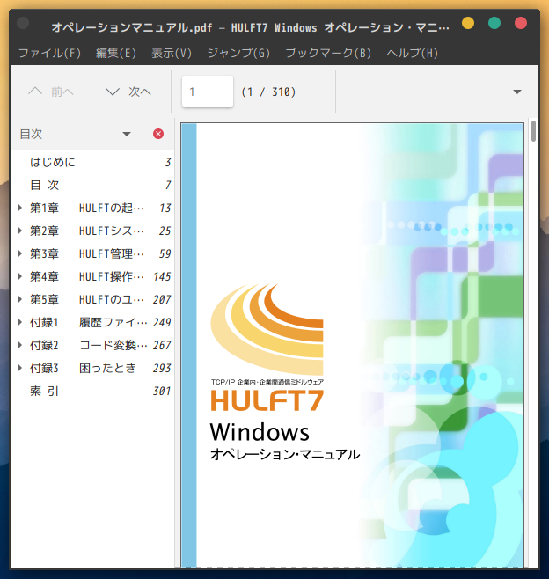Expand the 第4章 outline entry

tap(19, 276)
